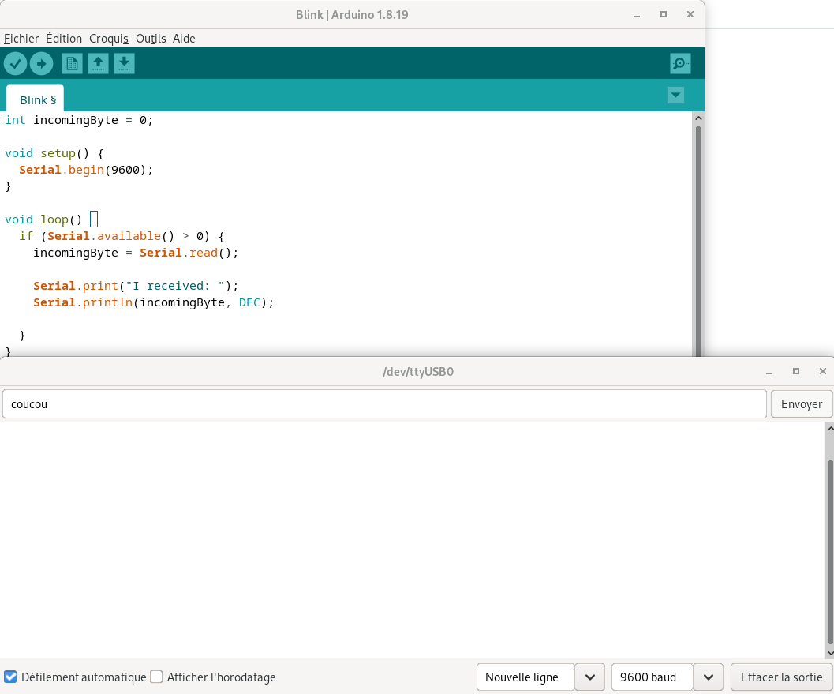This screenshot has width=834, height=694.
Task: Click the Save sketch down-arrow icon
Action: (124, 63)
